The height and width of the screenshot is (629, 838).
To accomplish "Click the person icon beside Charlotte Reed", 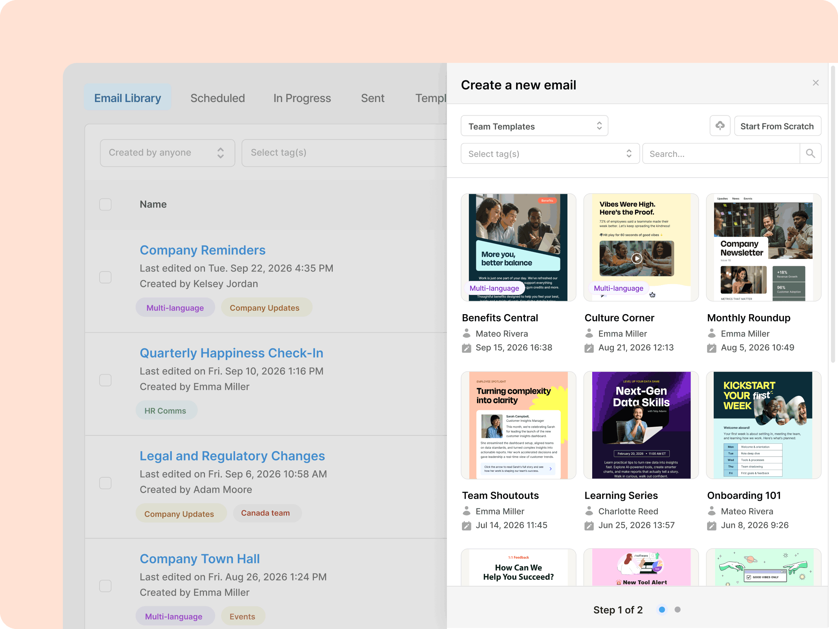I will pos(589,511).
